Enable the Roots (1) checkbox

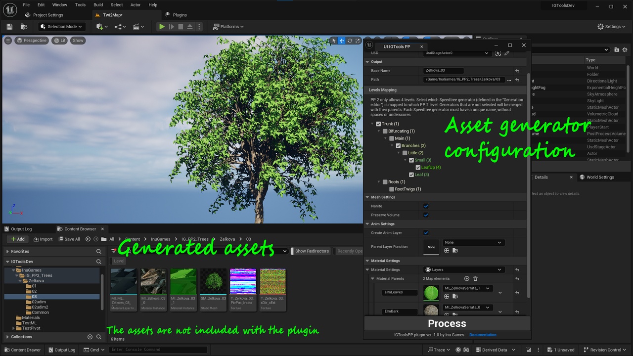385,182
